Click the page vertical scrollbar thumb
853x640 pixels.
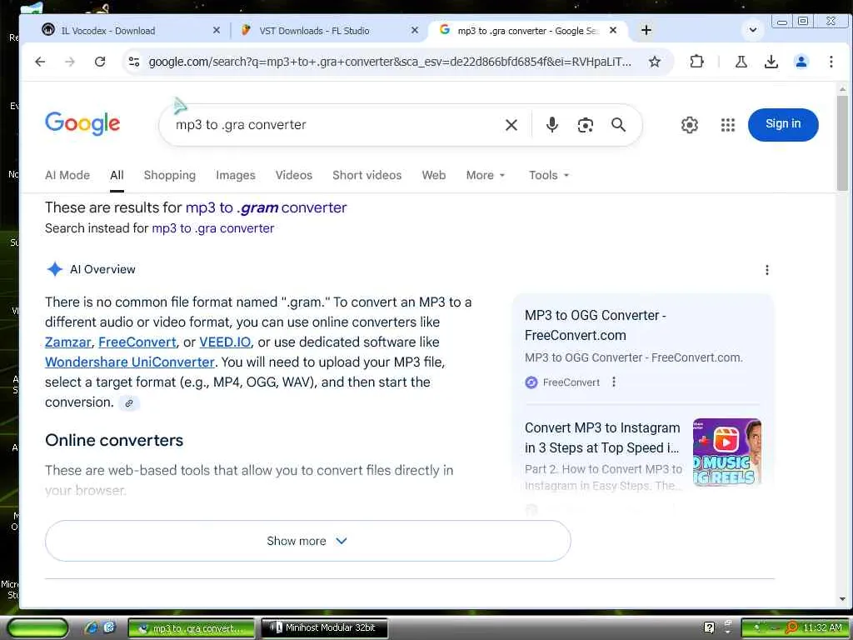[842, 143]
